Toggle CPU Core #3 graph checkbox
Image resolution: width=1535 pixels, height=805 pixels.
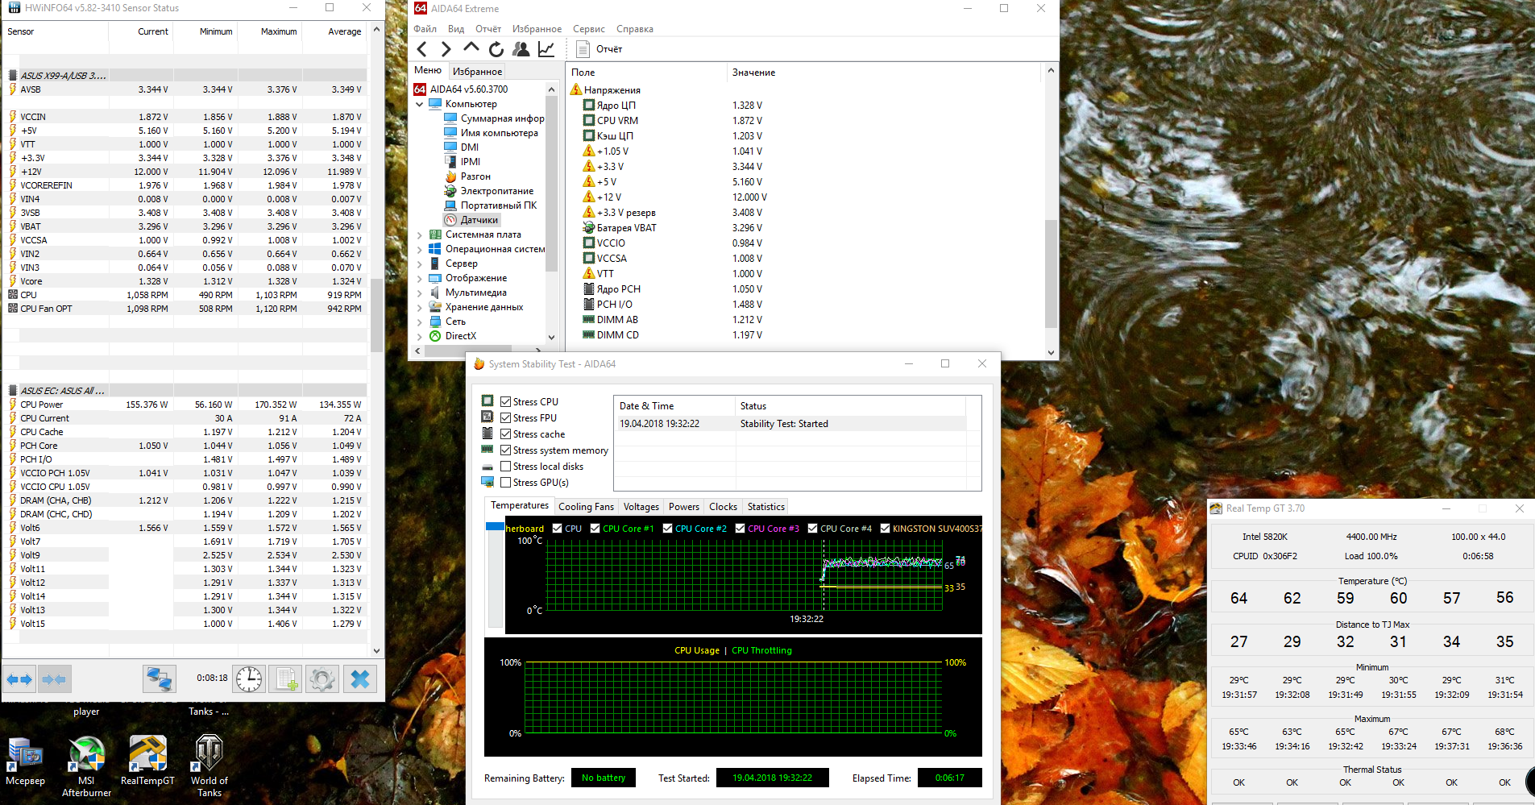click(x=740, y=529)
